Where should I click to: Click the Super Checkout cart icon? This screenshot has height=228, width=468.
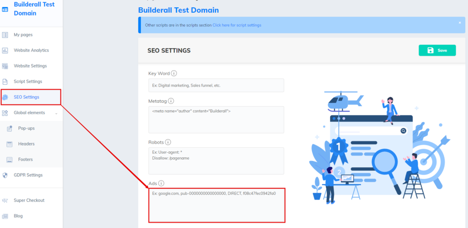[5, 200]
